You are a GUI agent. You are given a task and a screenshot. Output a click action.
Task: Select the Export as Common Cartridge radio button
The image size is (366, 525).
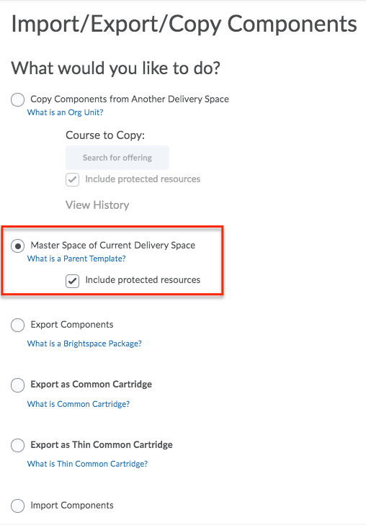click(17, 385)
